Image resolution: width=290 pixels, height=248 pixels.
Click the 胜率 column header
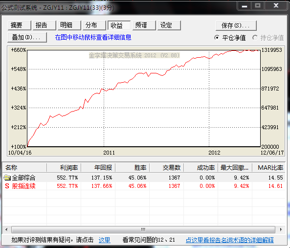click(x=132, y=168)
